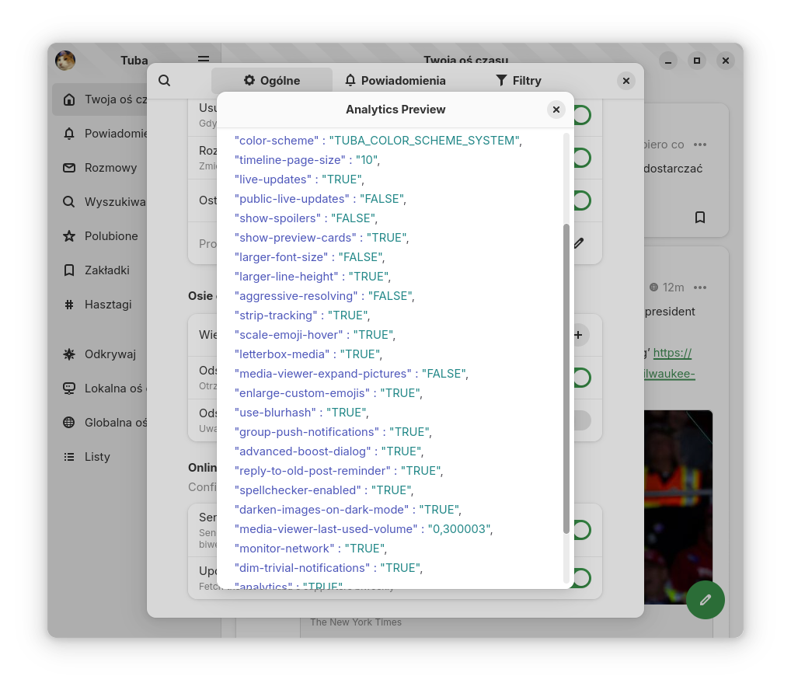Select Hasztagi in the sidebar
The width and height of the screenshot is (791, 690).
click(x=108, y=305)
